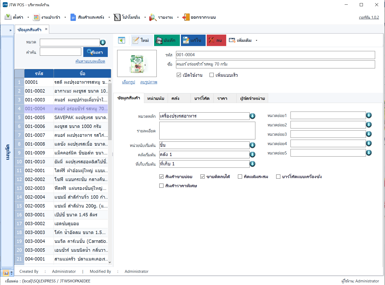Toggle the บาร์โค้ดแบบเครื่องชั่ง checkbox

[278, 177]
